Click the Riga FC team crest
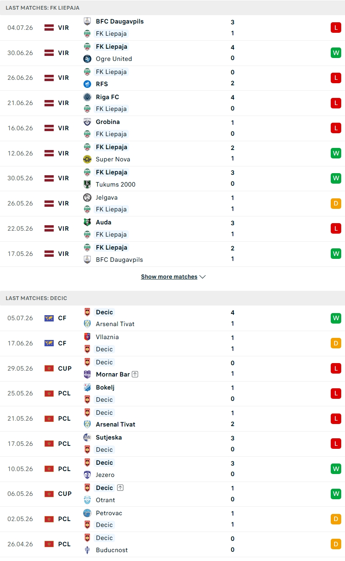This screenshot has height=561, width=345. (x=87, y=97)
